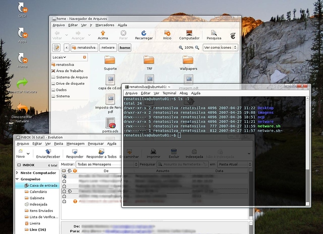
Task: Collapse Groupwise tree node
Action: (17, 179)
